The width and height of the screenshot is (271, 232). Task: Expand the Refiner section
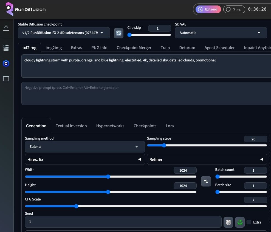(x=207, y=159)
